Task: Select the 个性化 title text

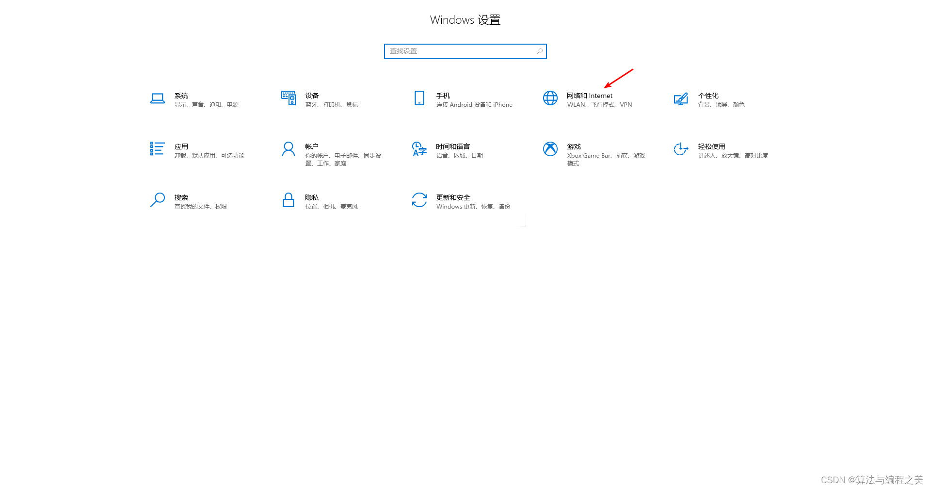Action: pyautogui.click(x=708, y=96)
